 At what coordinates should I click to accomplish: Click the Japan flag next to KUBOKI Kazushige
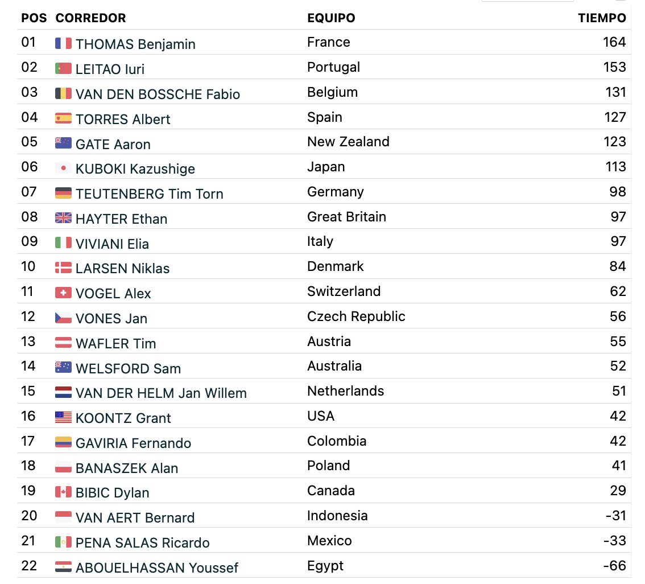tap(63, 168)
